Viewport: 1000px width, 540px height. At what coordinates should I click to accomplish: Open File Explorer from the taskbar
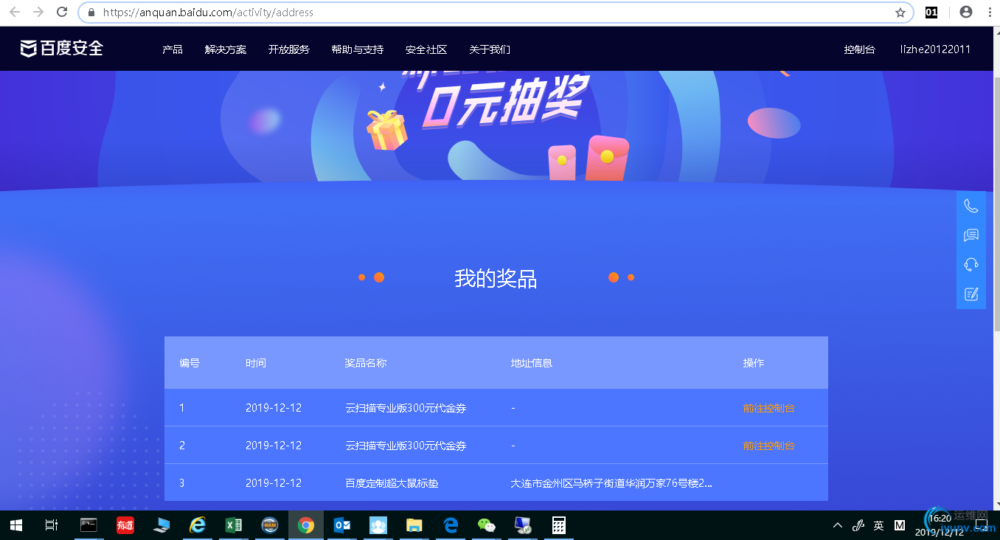(414, 525)
